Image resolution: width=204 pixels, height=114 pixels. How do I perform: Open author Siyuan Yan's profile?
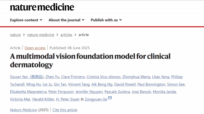27,77
